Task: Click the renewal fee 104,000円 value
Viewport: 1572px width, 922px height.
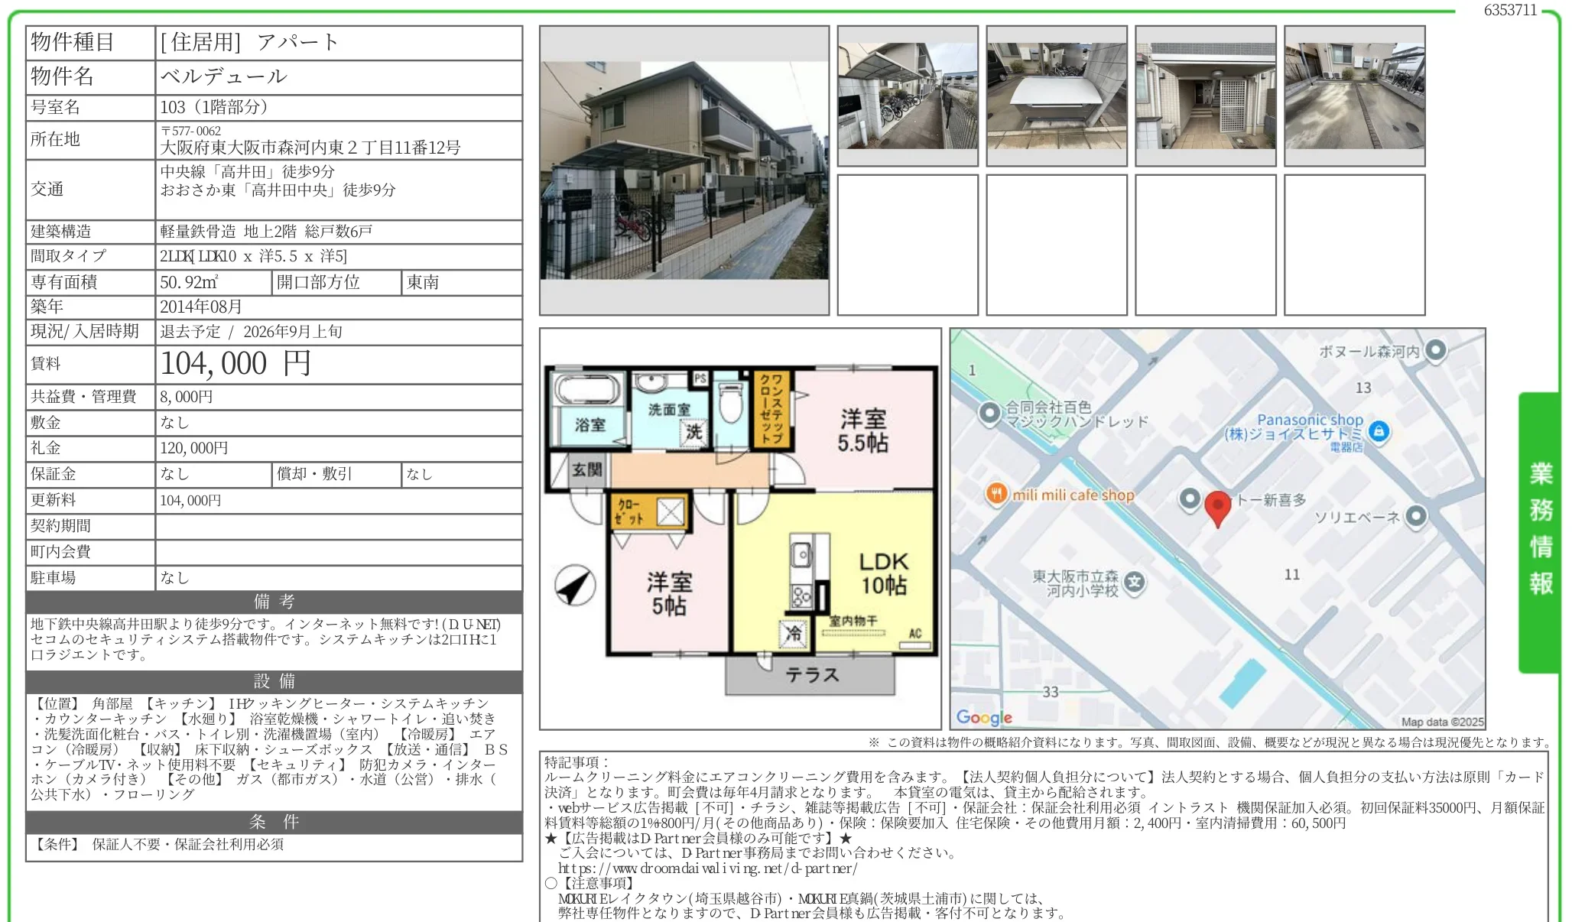Action: (190, 501)
